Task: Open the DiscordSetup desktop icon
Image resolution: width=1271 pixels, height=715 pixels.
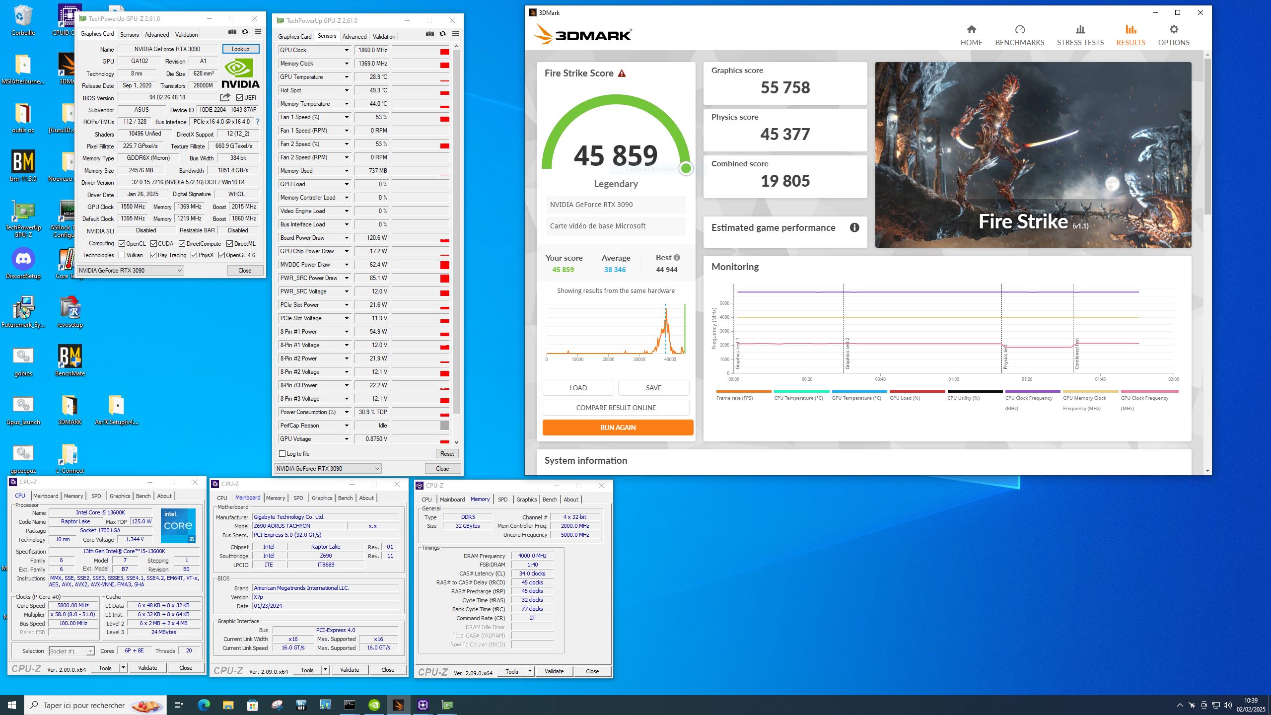Action: pos(23,264)
